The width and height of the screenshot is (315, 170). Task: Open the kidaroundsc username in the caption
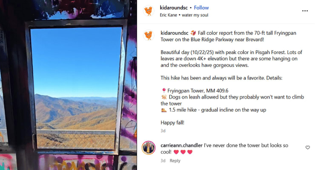[175, 33]
